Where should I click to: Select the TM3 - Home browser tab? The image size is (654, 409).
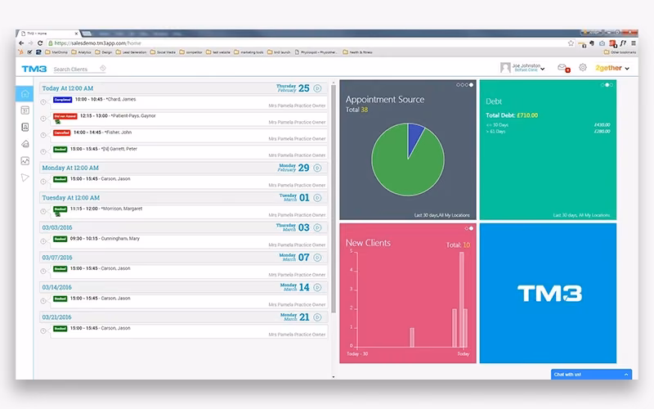tap(48, 34)
